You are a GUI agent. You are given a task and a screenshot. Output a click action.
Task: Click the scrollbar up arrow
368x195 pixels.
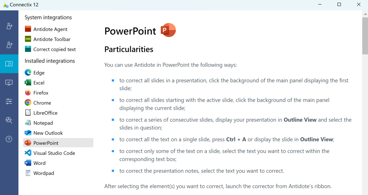pyautogui.click(x=365, y=14)
